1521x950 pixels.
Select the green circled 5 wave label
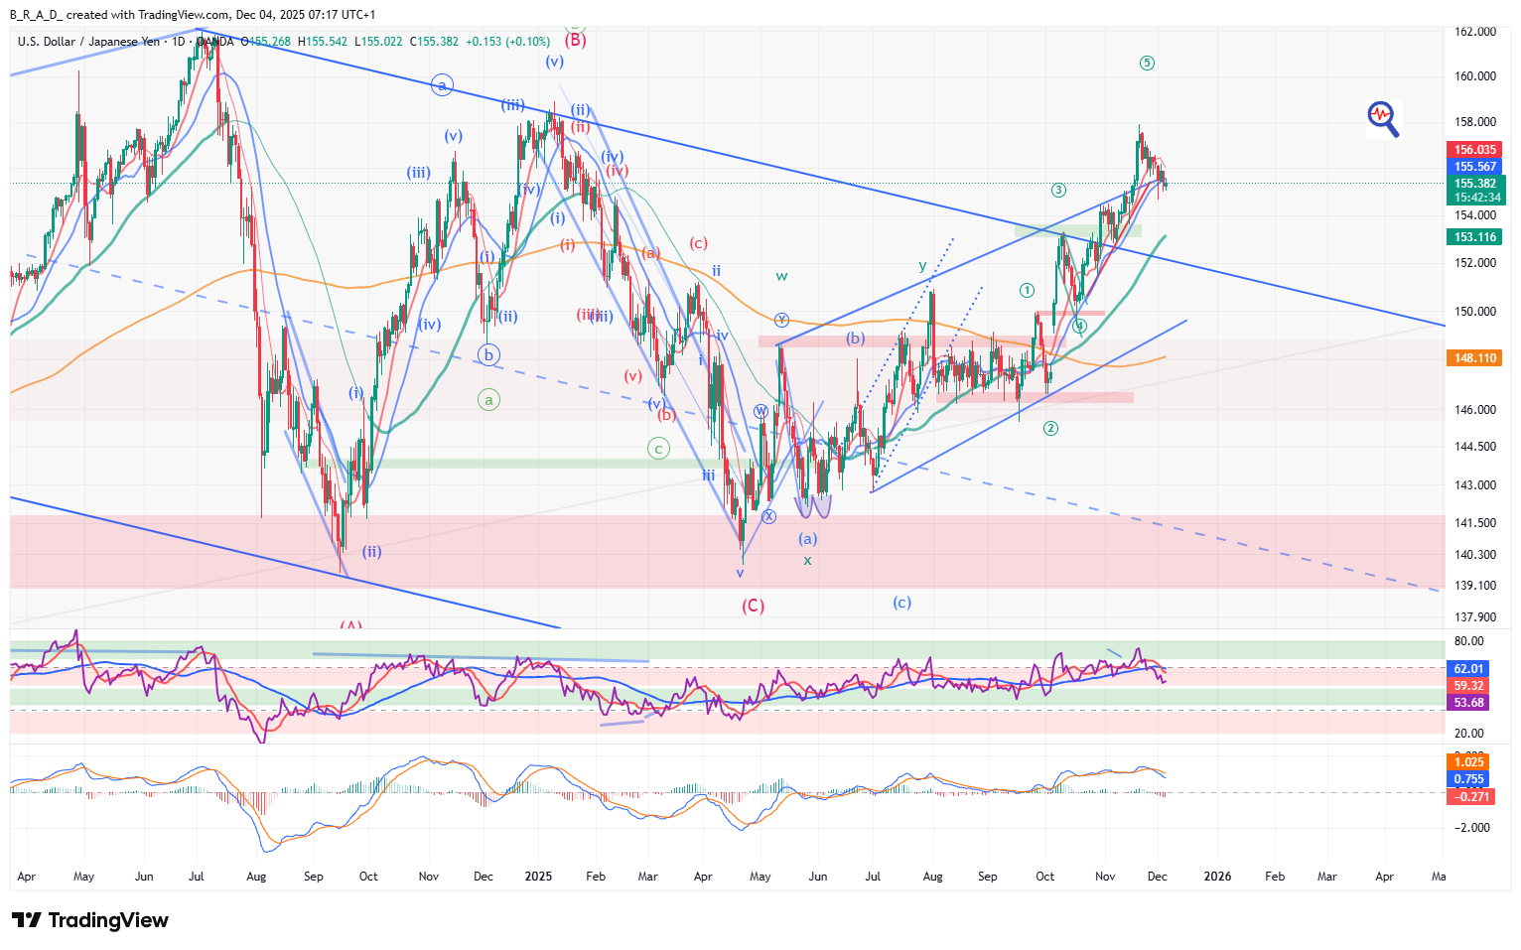(x=1147, y=64)
